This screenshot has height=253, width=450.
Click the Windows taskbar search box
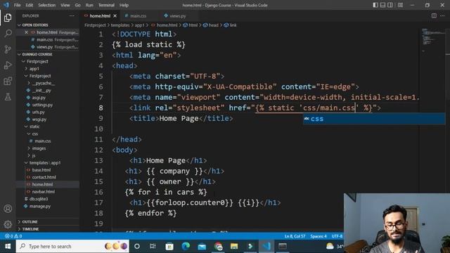72,246
